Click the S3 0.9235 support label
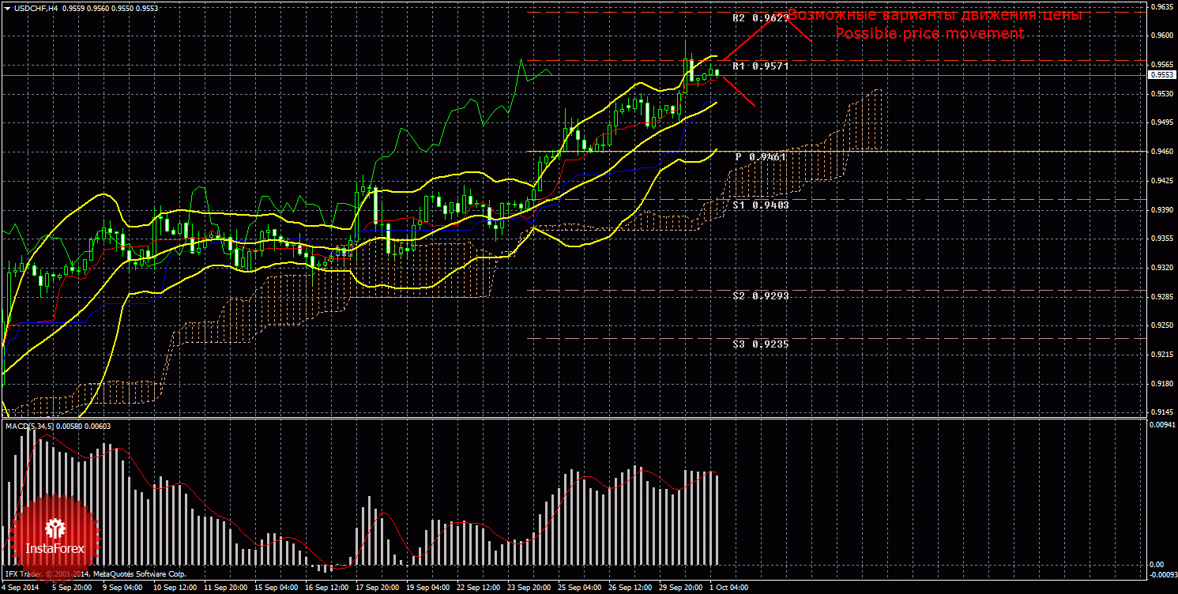1178x594 pixels. [760, 344]
